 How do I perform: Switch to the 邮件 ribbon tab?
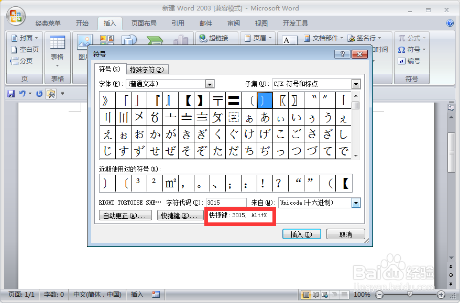206,24
